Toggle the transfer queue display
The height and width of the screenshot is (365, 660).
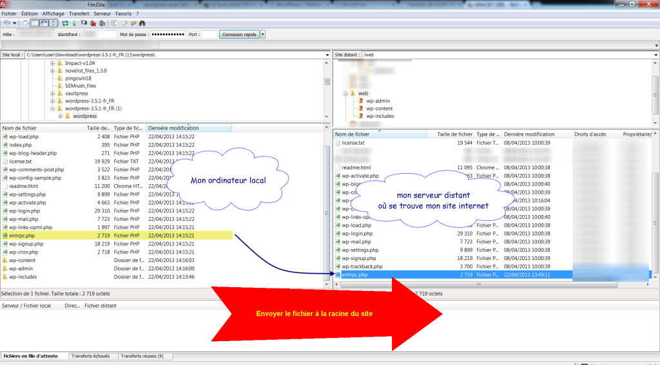pyautogui.click(x=53, y=23)
